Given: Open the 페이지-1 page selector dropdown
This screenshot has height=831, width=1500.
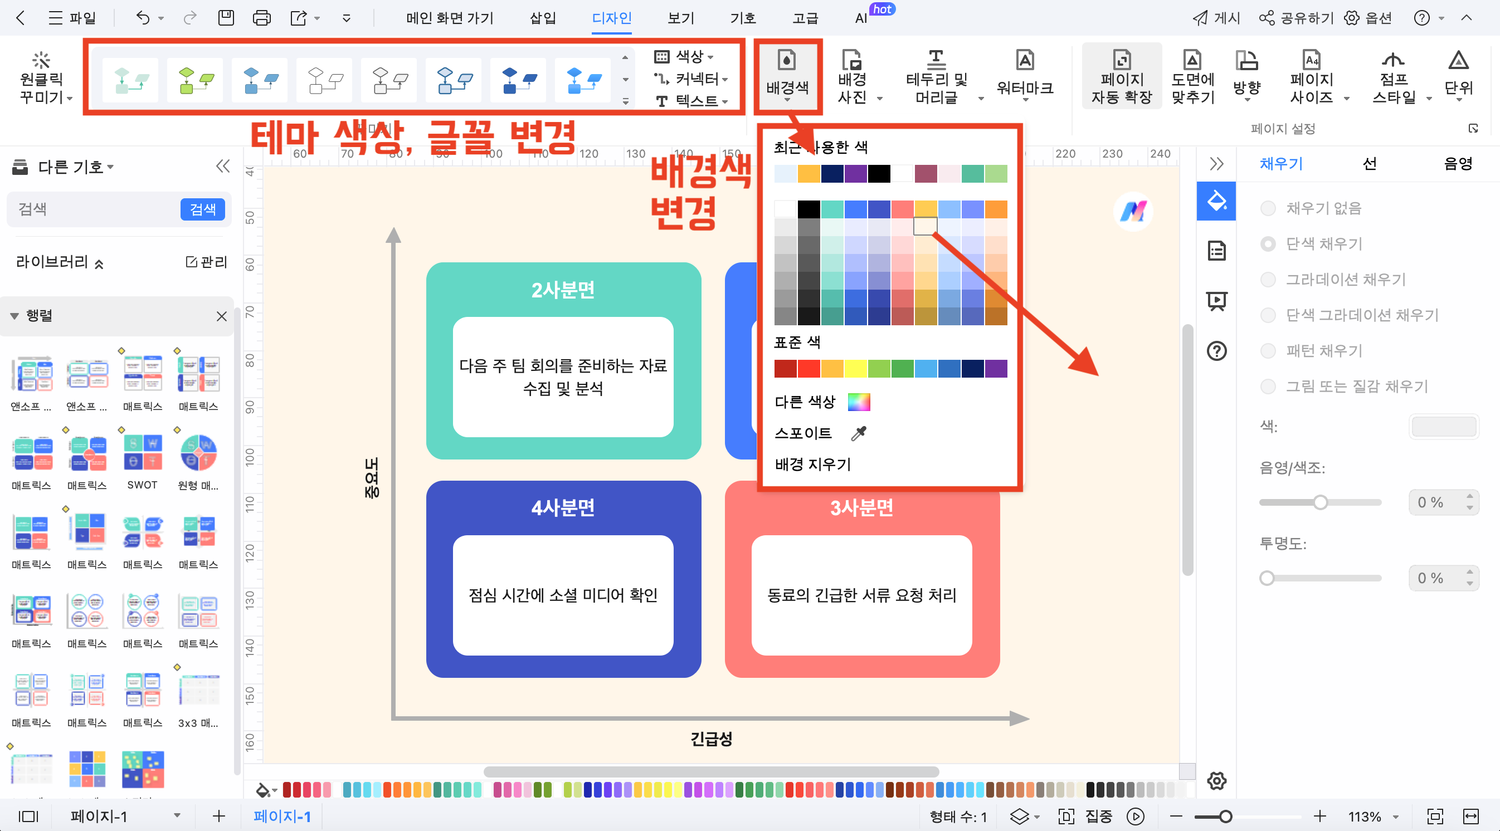Looking at the screenshot, I should tap(177, 816).
